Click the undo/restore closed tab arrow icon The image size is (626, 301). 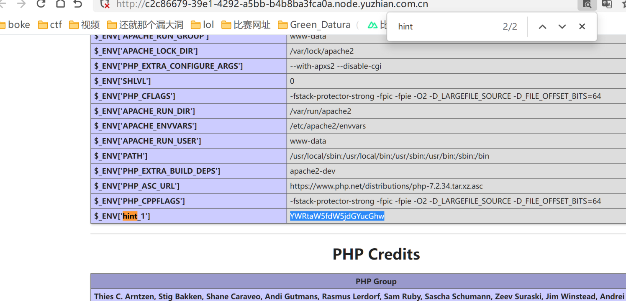(x=78, y=4)
